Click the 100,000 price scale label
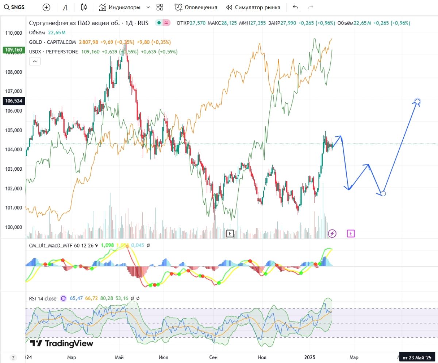This screenshot has width=438, height=363. tap(14, 227)
